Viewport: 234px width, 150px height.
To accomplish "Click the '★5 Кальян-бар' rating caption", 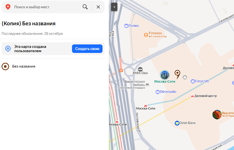I will click(x=158, y=36).
